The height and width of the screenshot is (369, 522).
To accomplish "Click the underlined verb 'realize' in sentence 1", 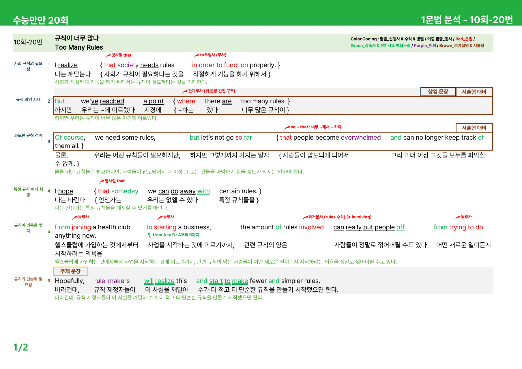I will 68,65.
